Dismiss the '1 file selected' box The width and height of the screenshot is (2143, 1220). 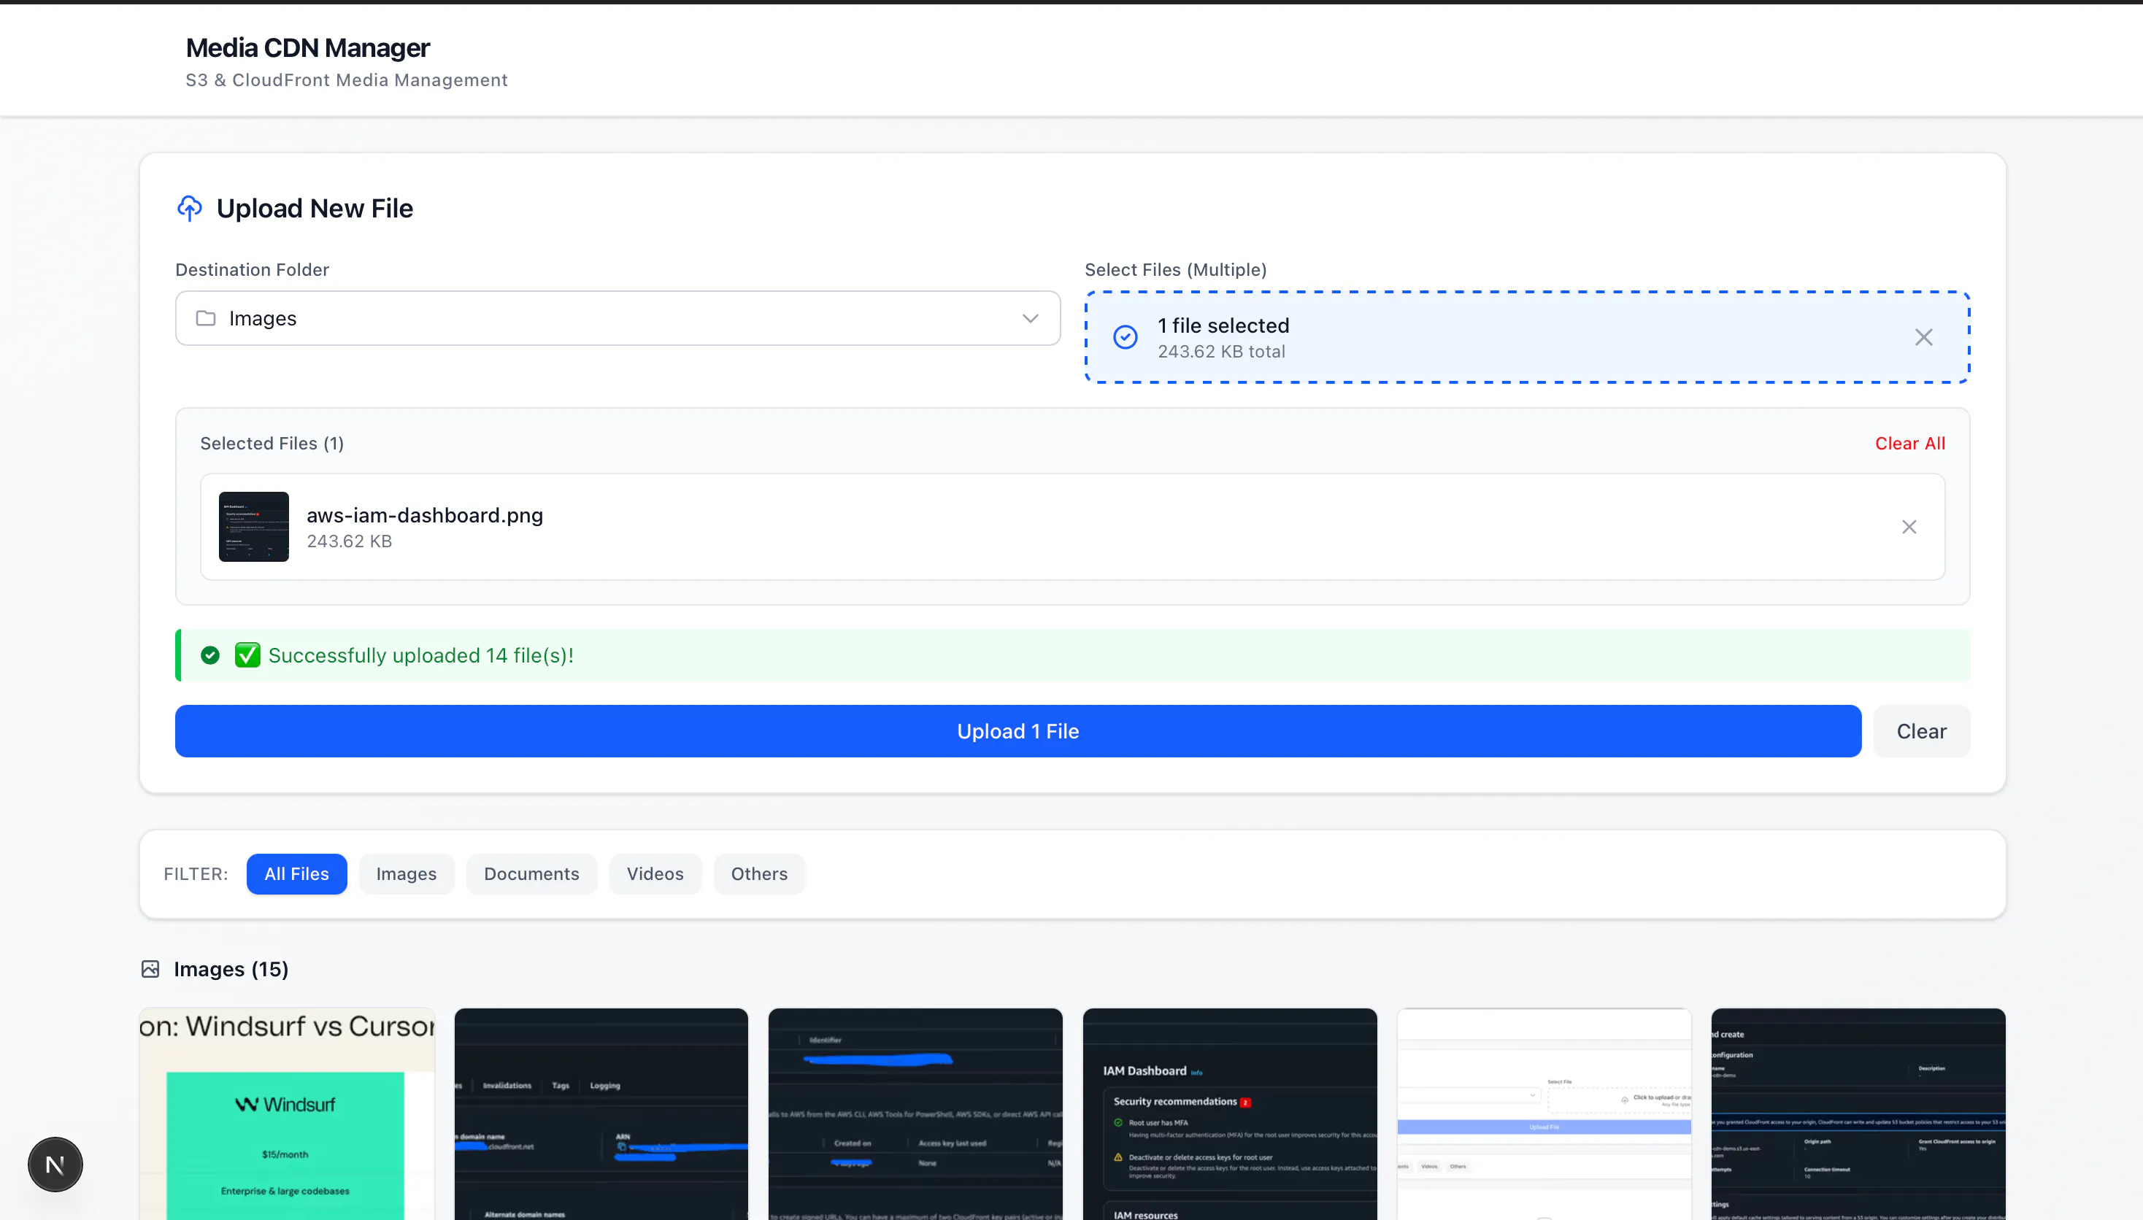point(1923,336)
